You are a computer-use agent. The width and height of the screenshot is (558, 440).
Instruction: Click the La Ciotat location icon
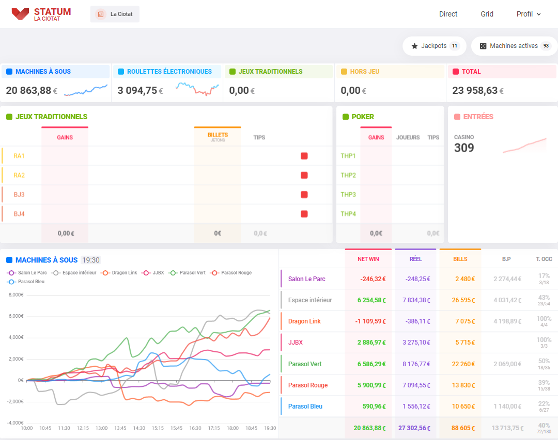101,14
